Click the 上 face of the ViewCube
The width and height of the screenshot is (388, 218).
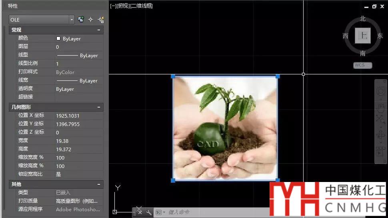(x=363, y=36)
